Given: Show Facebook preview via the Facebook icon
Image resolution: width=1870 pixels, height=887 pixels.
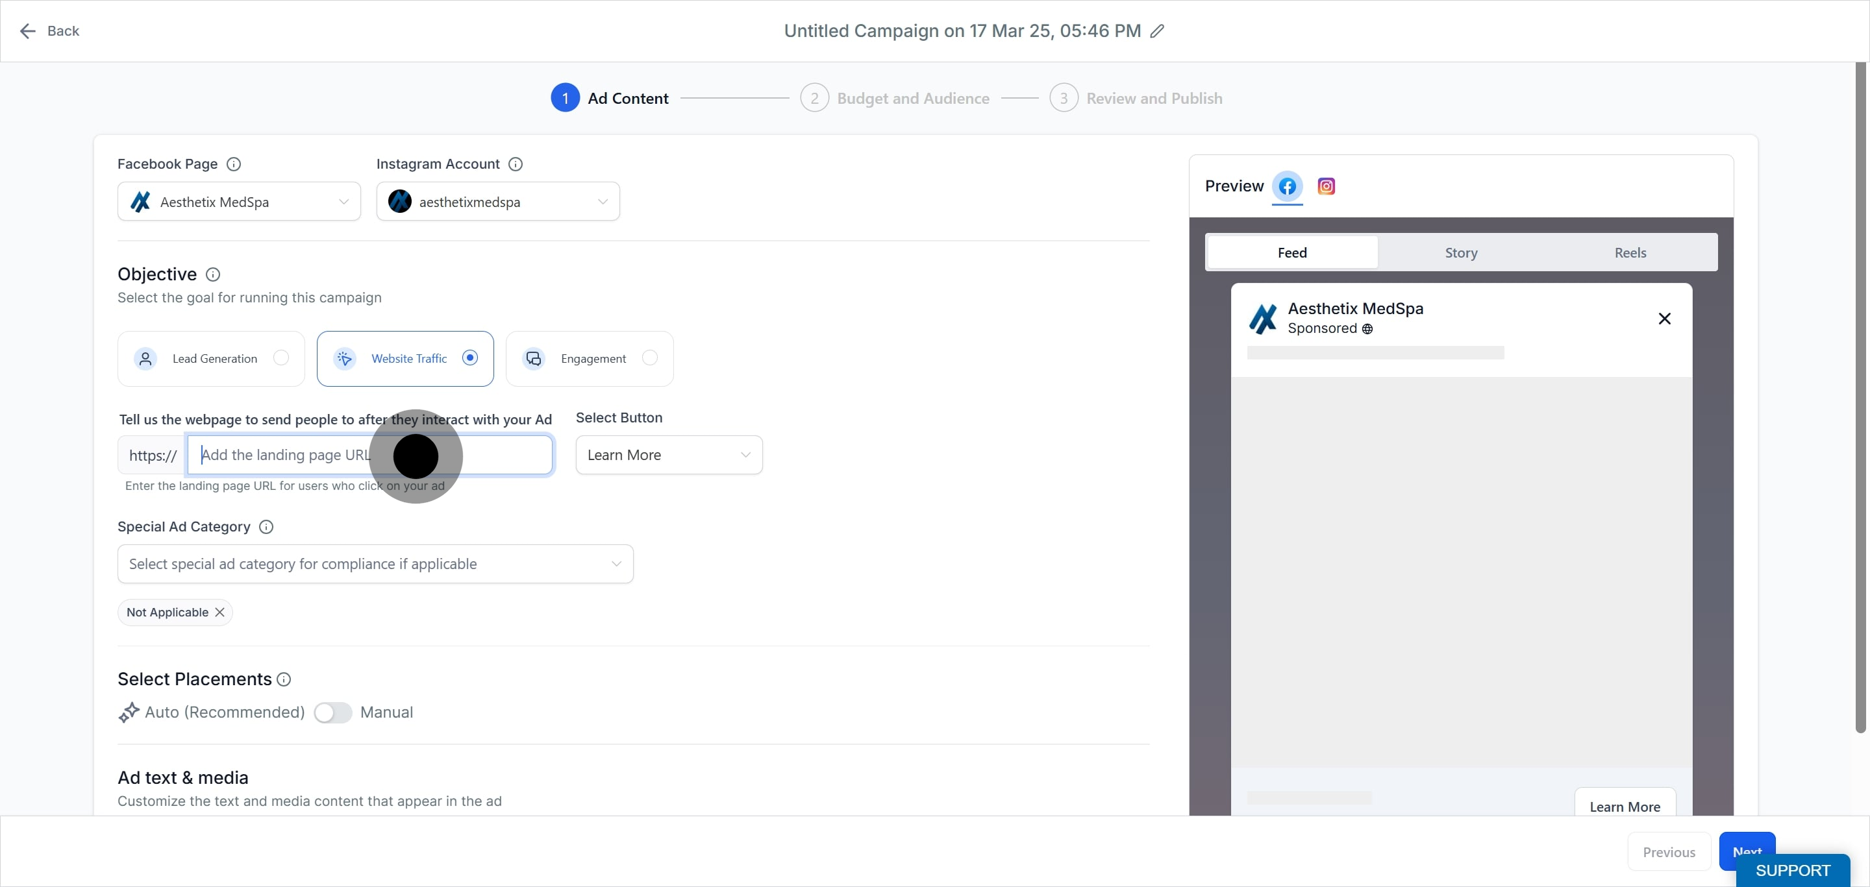Looking at the screenshot, I should coord(1287,186).
